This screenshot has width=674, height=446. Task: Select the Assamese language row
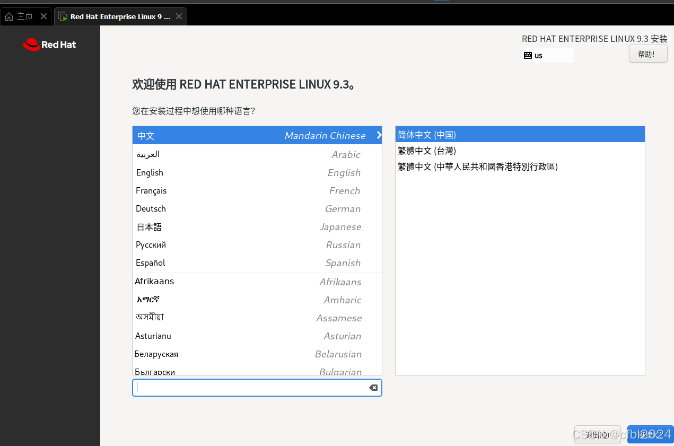tap(257, 318)
